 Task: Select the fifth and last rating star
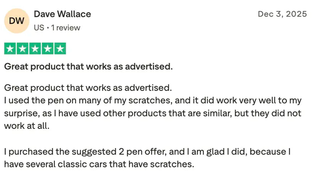pyautogui.click(x=60, y=49)
